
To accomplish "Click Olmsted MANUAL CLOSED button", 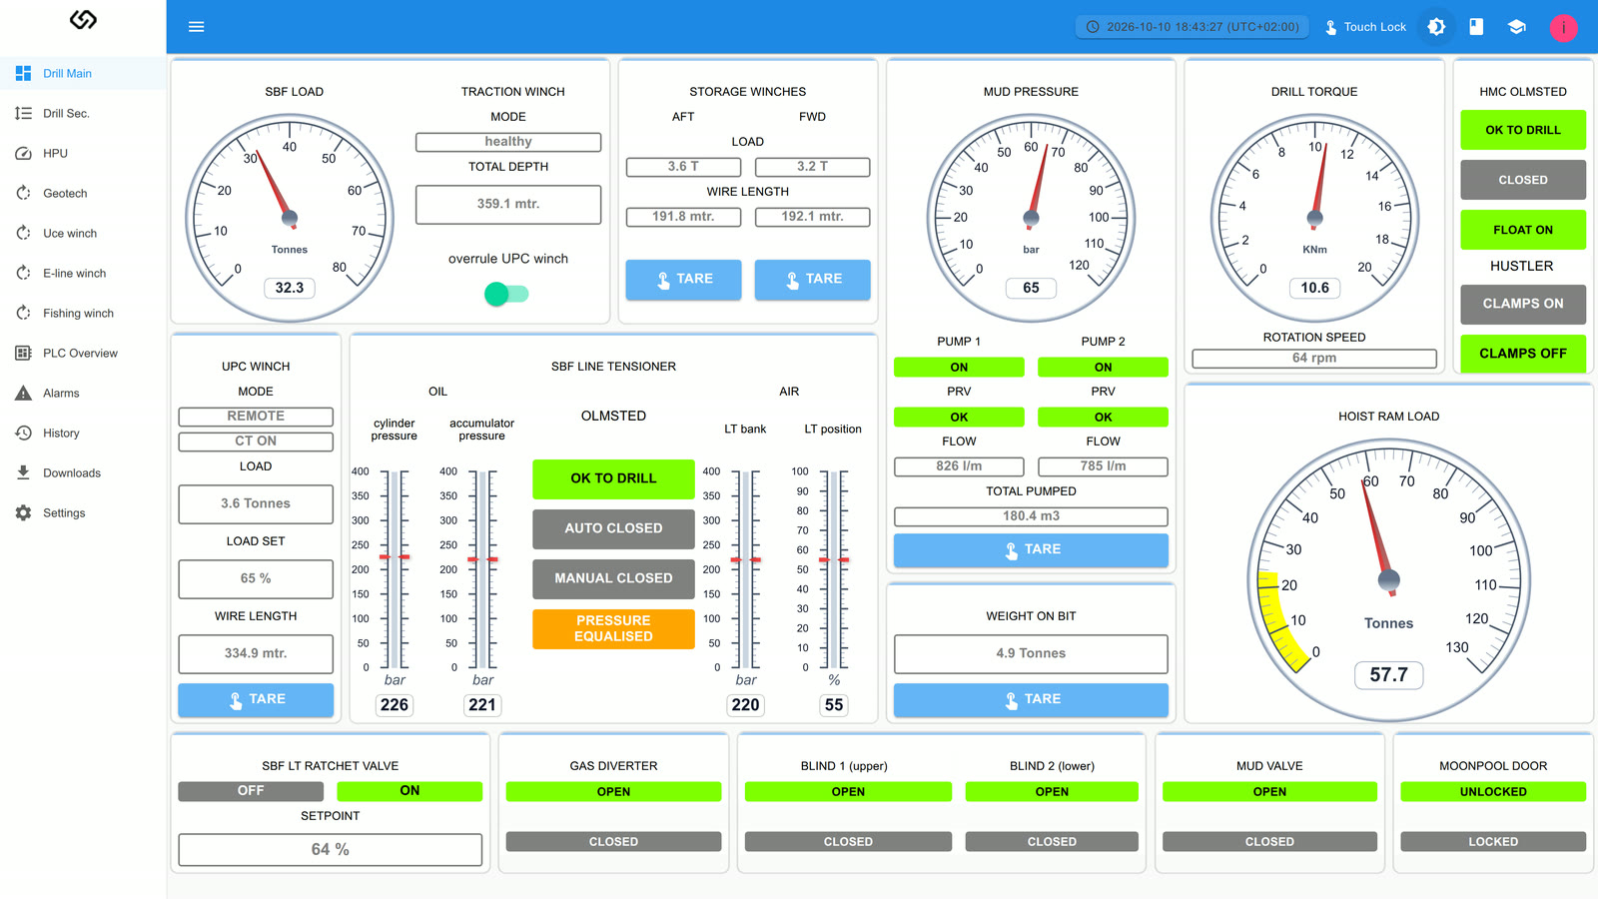I will tap(613, 578).
